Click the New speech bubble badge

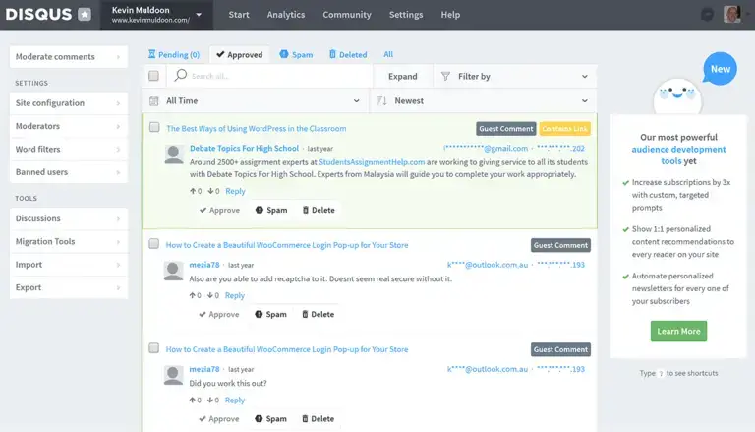(x=720, y=69)
